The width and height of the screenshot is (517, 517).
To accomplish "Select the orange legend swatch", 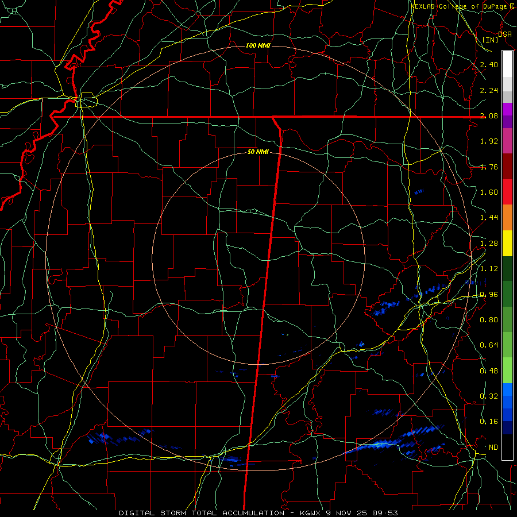I will tap(507, 218).
